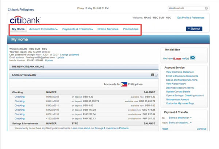219x149 pixels.
Task: Click the Change password link
Action: (x=69, y=55)
